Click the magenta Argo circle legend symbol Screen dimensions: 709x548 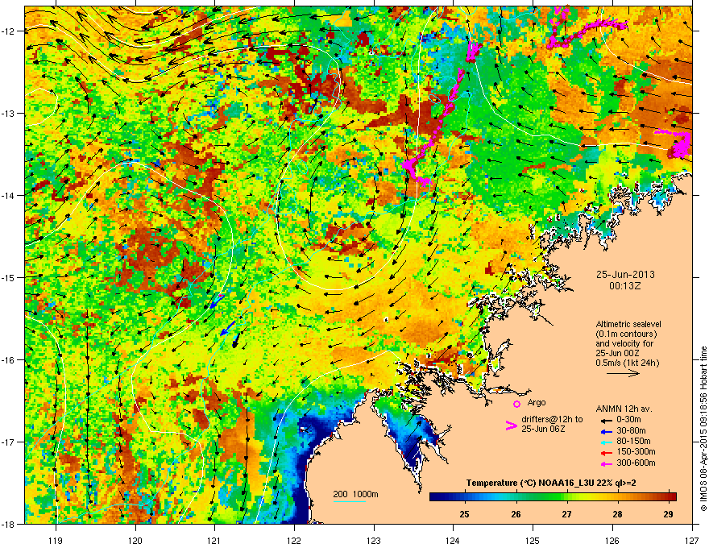pos(516,404)
